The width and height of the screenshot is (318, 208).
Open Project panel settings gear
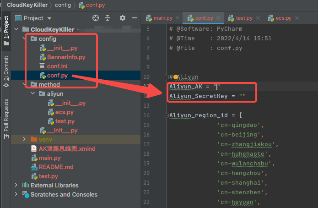click(x=123, y=18)
